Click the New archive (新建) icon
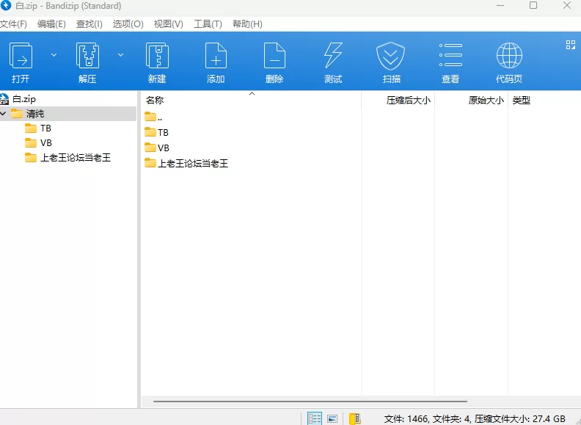Screen dimensions: 581x425 point(157,56)
